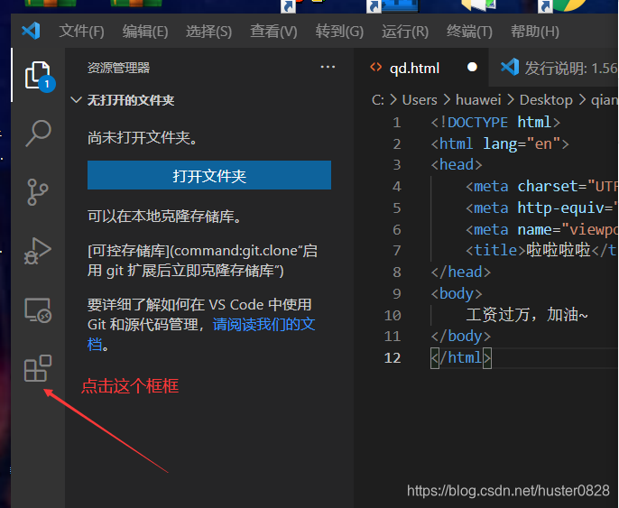Collapse the 无打开的文件夹 section
This screenshot has width=619, height=508.
tap(131, 100)
